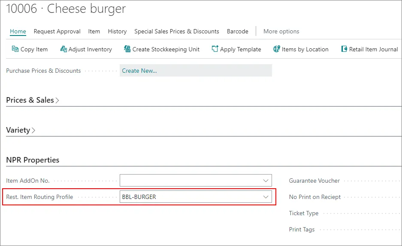Viewport: 402px width, 246px height.
Task: Click the Adjust Inventory icon
Action: 63,49
